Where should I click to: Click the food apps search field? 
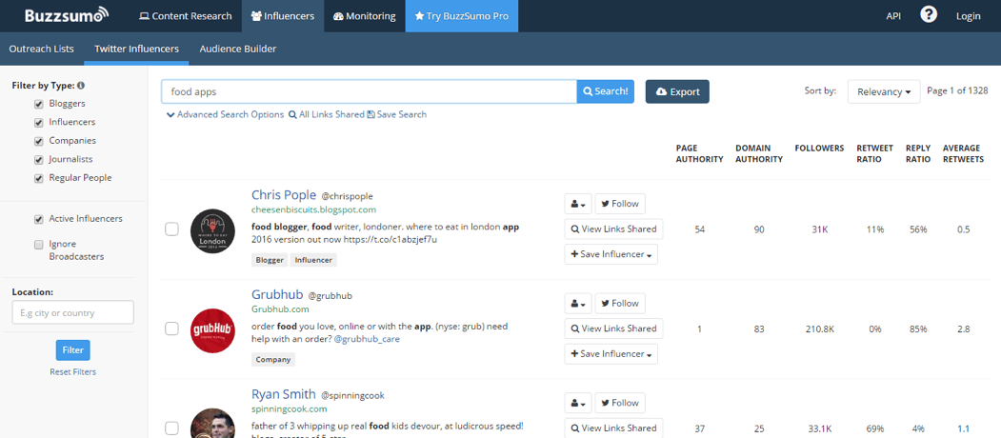pos(369,91)
